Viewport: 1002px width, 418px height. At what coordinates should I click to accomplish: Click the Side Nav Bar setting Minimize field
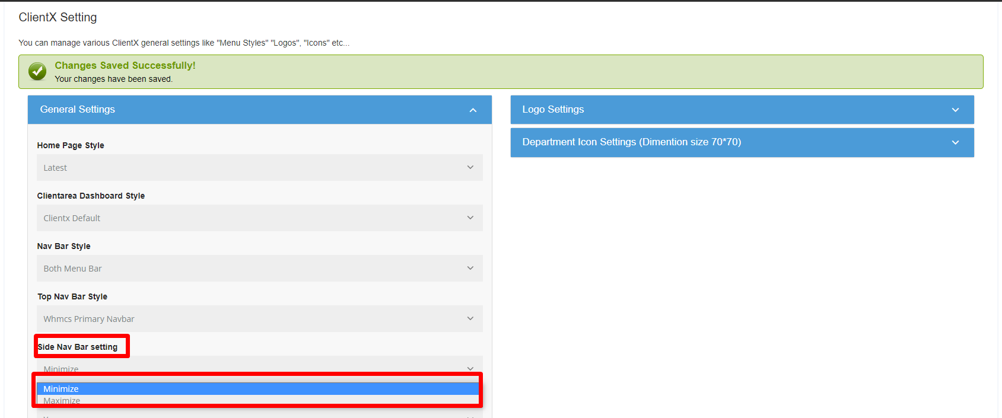click(259, 366)
